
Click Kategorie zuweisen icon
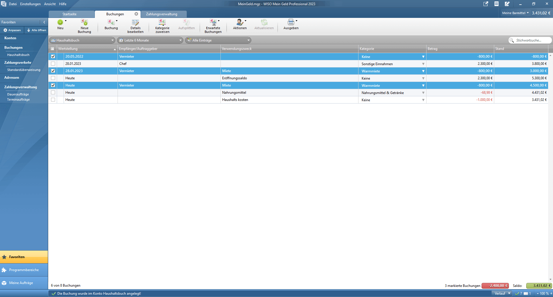coord(162,22)
